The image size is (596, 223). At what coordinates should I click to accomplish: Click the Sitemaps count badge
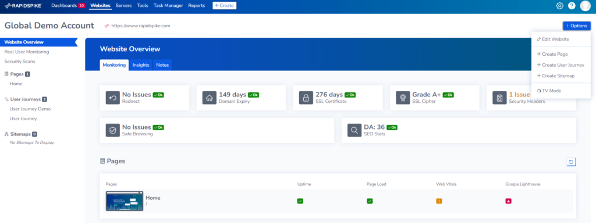pos(34,134)
